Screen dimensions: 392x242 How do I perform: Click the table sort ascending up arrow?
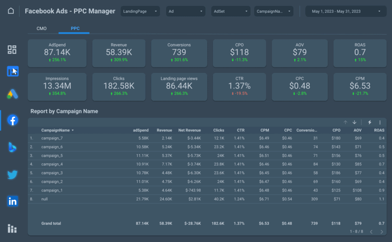coord(345,123)
